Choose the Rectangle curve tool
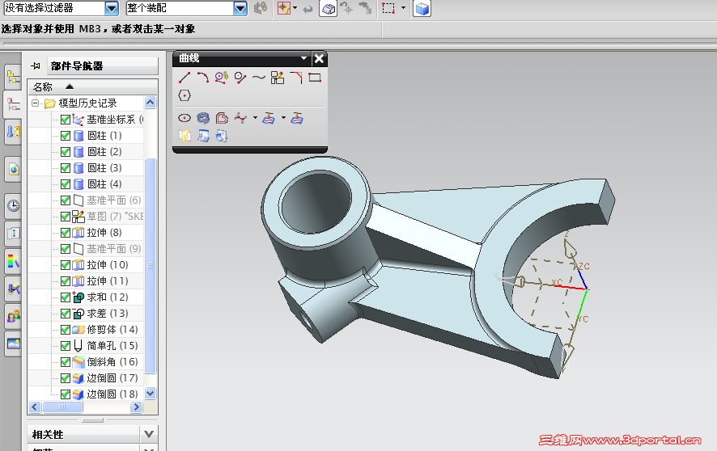 315,78
